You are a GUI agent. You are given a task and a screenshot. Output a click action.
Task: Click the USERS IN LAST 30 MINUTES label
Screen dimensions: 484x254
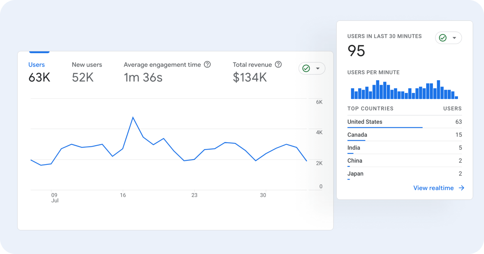pyautogui.click(x=385, y=36)
